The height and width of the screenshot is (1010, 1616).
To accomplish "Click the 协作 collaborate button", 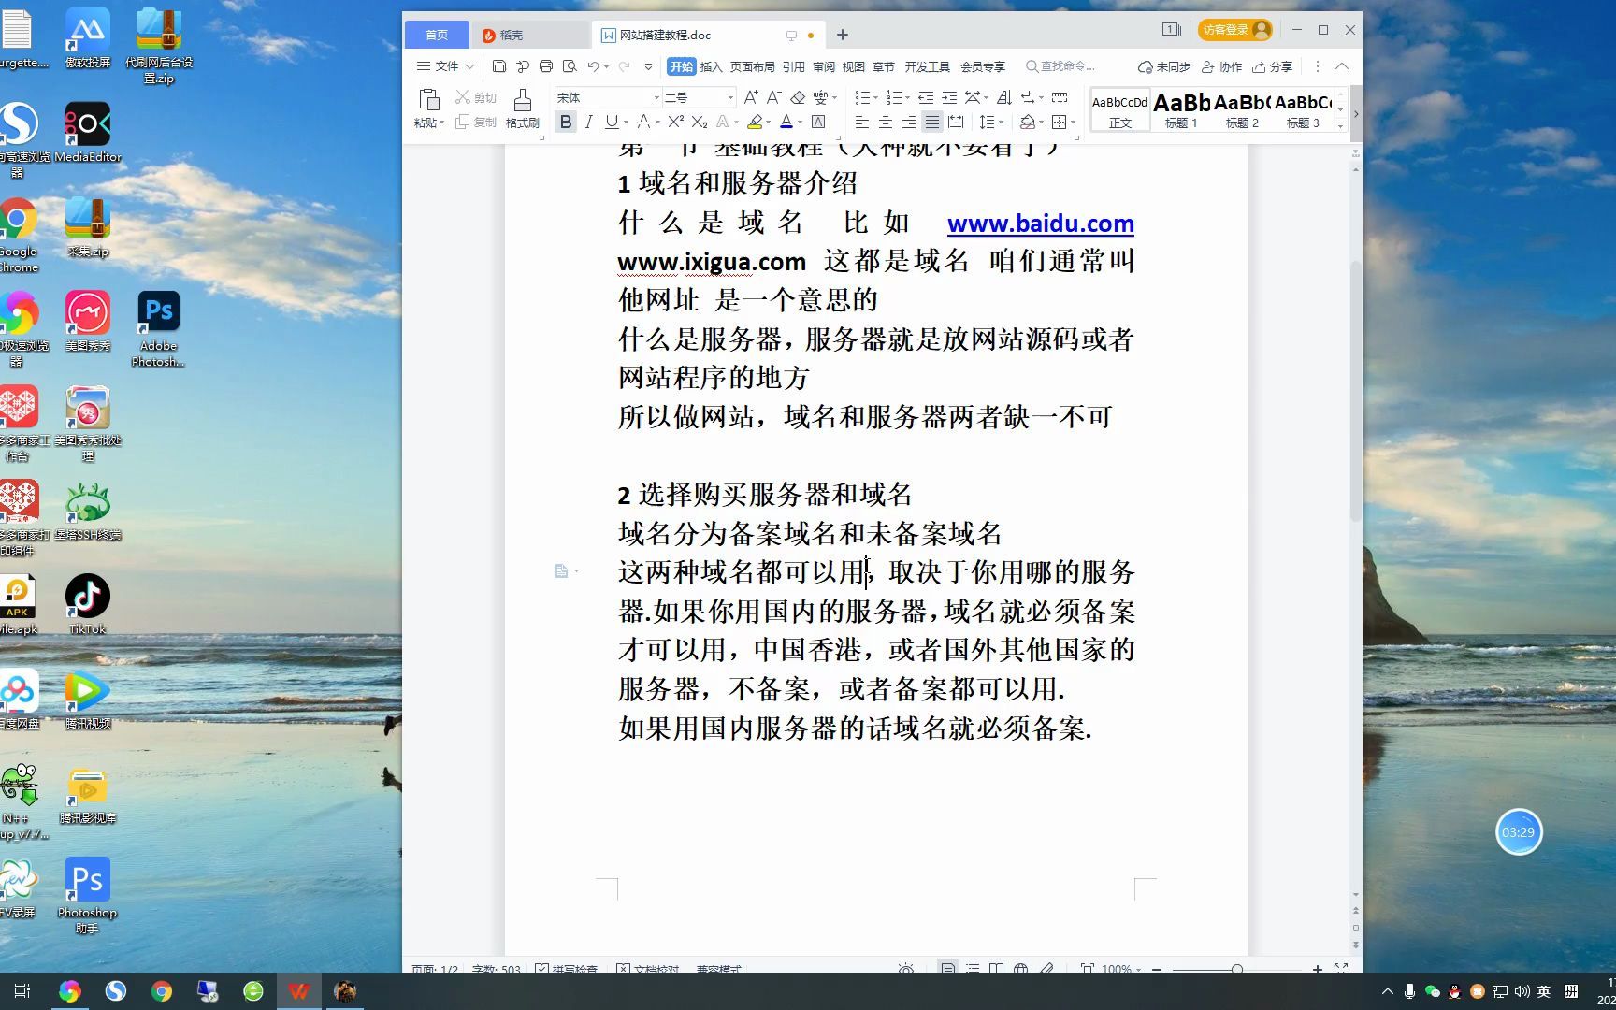I will (1221, 66).
